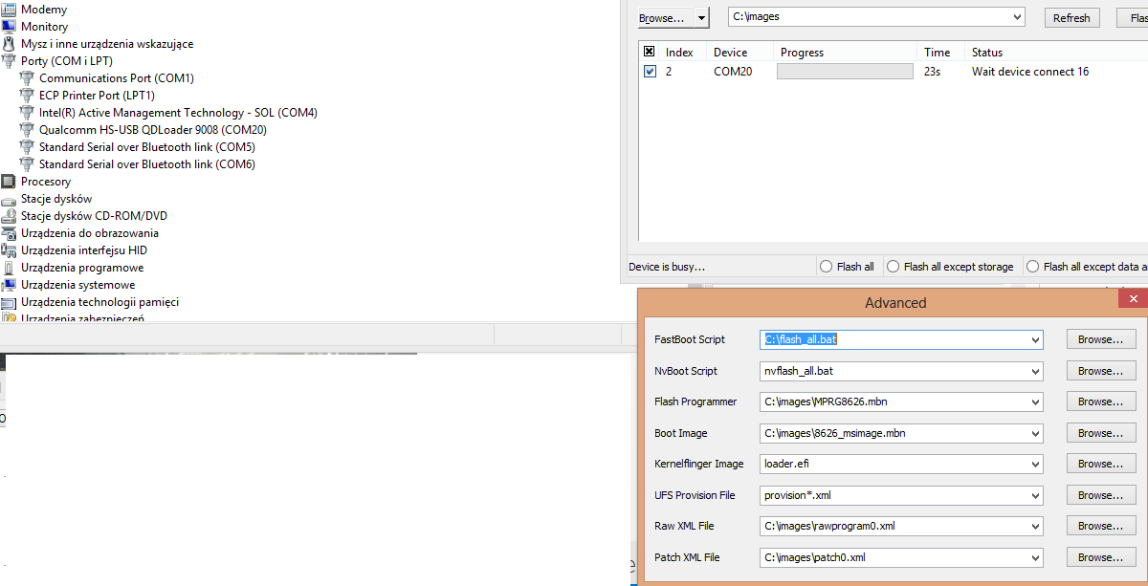Select the Standard Serial over Bluetooth COM5 entry

(x=146, y=147)
